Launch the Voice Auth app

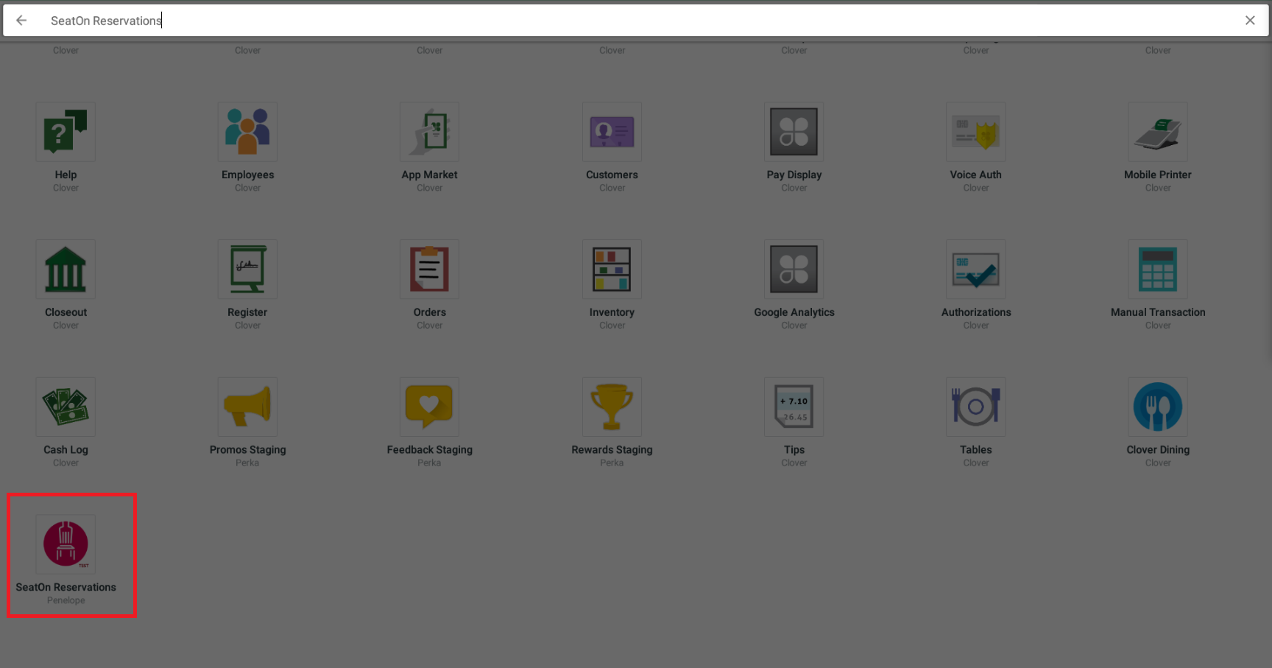[975, 132]
